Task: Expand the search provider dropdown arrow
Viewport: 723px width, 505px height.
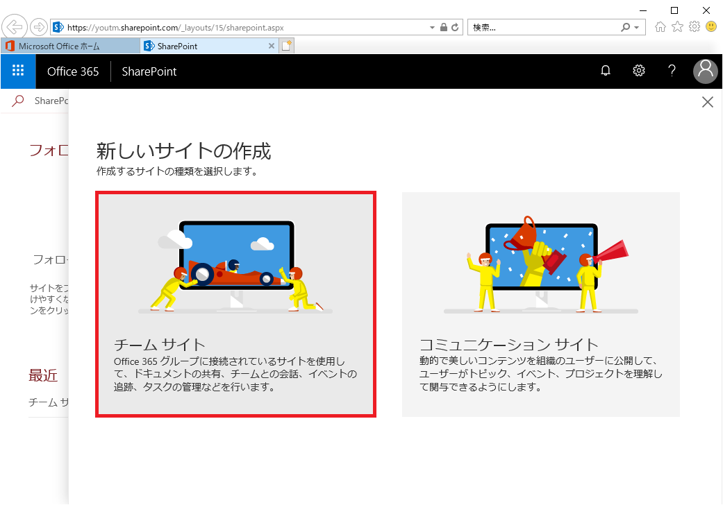Action: [x=637, y=28]
